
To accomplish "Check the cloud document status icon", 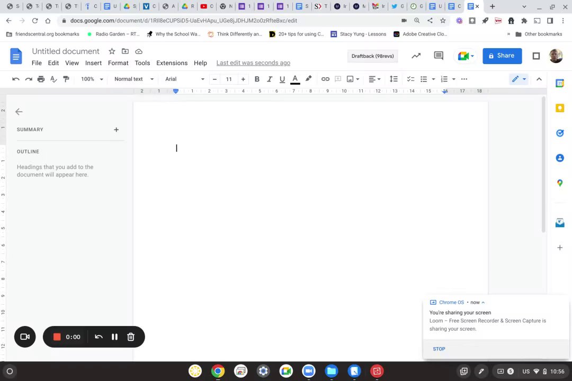I will pyautogui.click(x=139, y=51).
